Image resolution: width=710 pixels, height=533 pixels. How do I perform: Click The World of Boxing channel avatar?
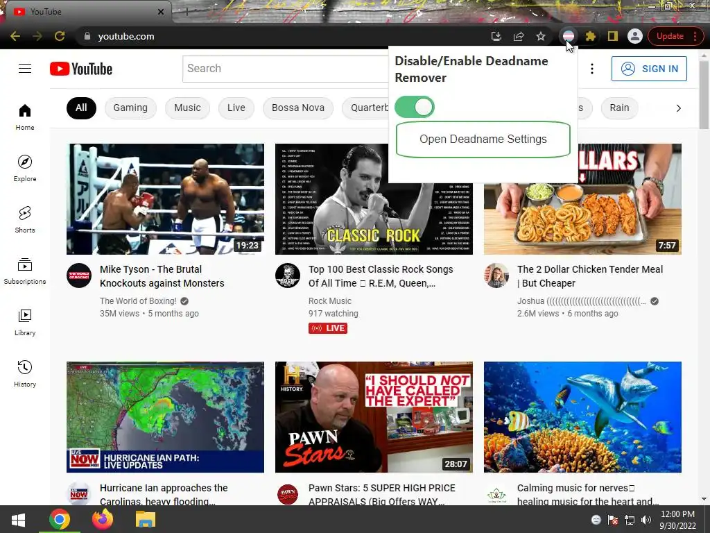point(79,276)
